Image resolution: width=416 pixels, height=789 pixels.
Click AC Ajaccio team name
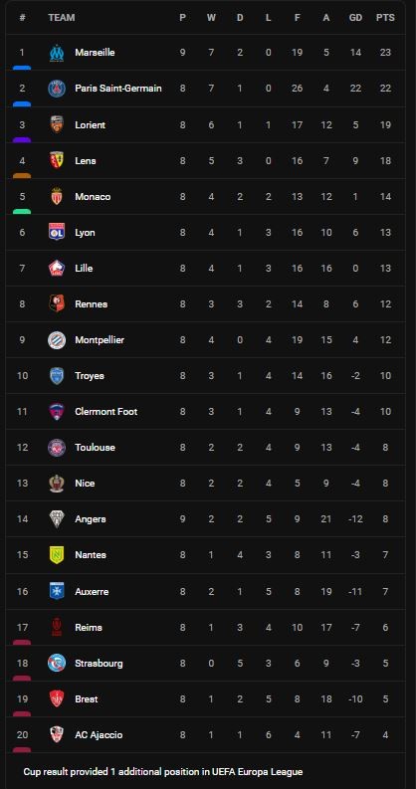[x=99, y=735]
